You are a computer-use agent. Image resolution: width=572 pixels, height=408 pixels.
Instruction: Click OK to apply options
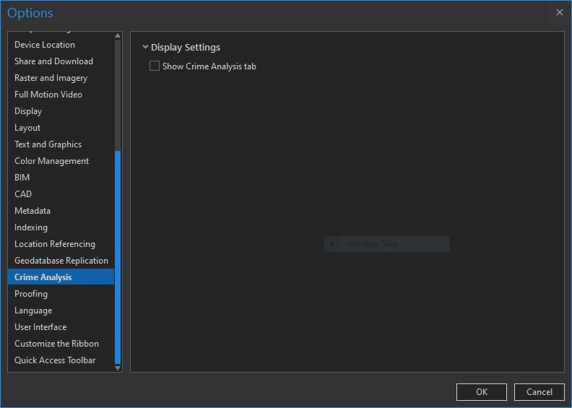[482, 392]
